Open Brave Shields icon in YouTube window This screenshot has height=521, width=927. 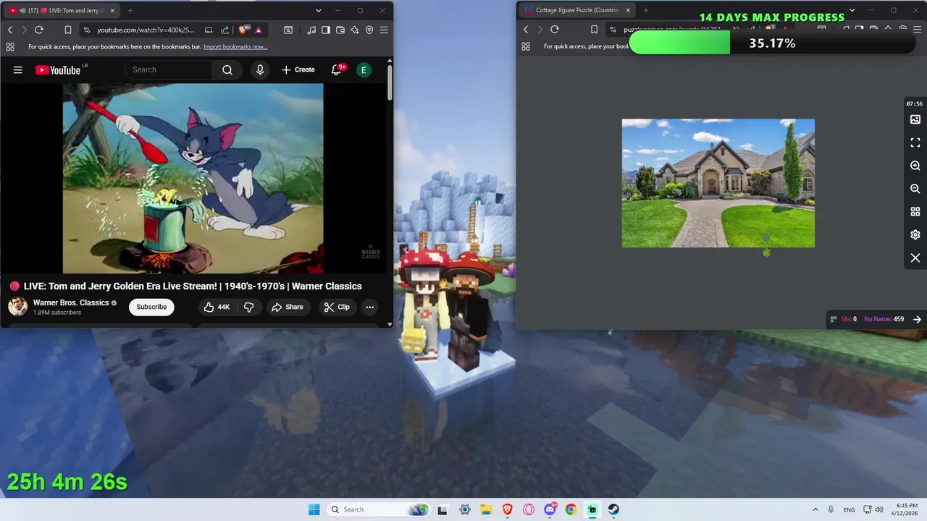(244, 30)
